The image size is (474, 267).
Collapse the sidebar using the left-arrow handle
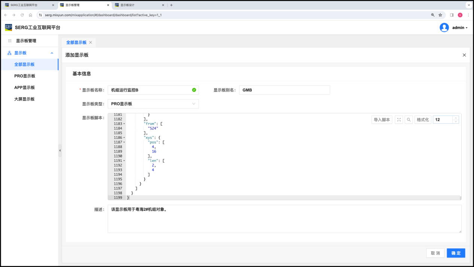[60, 150]
